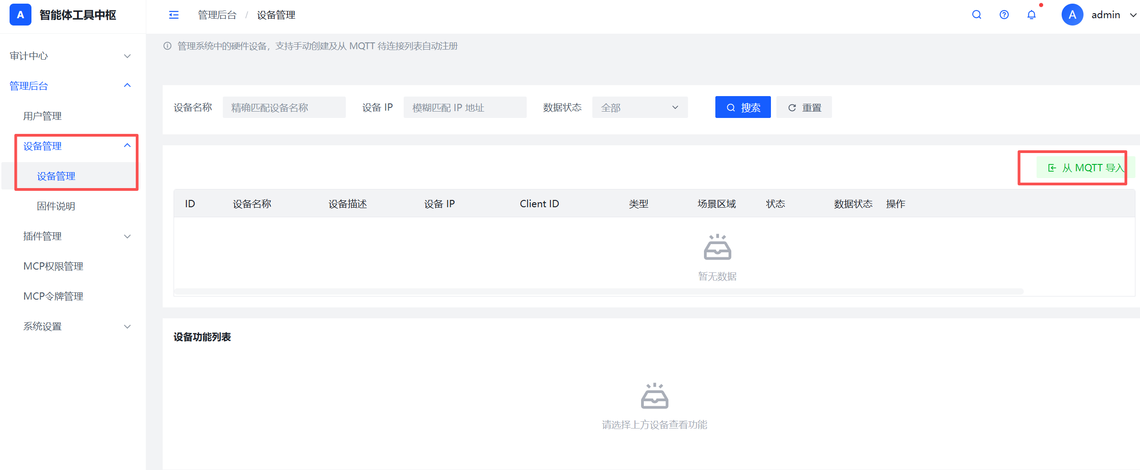
Task: Open the notifications bell icon
Action: pos(1032,15)
